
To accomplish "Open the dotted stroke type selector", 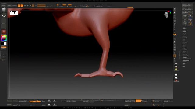I will pyautogui.click(x=4, y=15).
